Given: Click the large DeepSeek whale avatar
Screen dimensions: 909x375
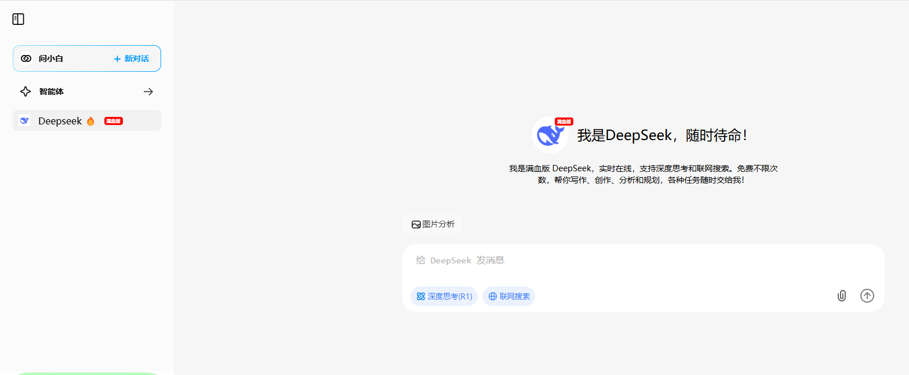Looking at the screenshot, I should click(x=550, y=135).
